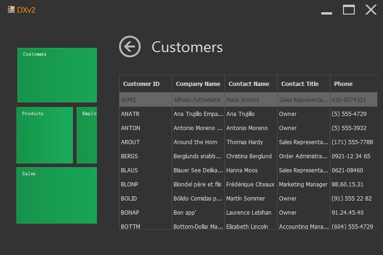383x255 pixels.
Task: Maximize the DXv2 window
Action: [x=349, y=10]
